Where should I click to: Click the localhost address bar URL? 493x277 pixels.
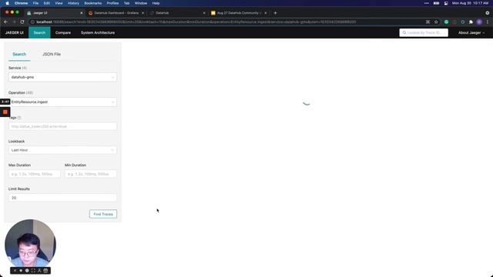[x=196, y=22]
